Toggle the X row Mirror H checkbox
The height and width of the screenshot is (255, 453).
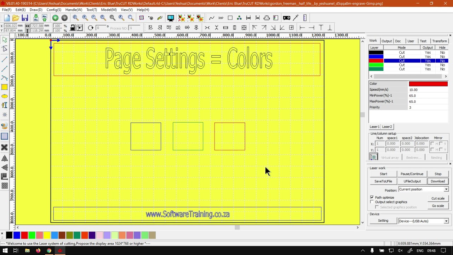[x=432, y=144]
